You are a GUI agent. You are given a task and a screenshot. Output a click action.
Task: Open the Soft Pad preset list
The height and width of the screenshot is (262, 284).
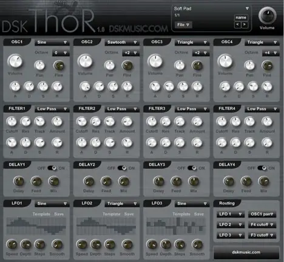coord(211,9)
